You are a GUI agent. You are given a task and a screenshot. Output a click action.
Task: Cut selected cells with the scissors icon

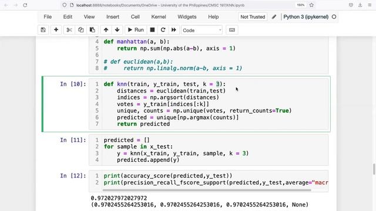pos(69,30)
